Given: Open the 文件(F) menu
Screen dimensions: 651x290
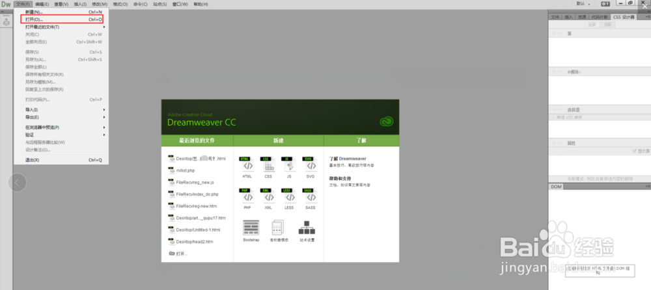Looking at the screenshot, I should (x=23, y=4).
